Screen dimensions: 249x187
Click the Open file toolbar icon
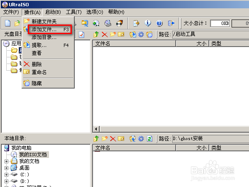17,23
